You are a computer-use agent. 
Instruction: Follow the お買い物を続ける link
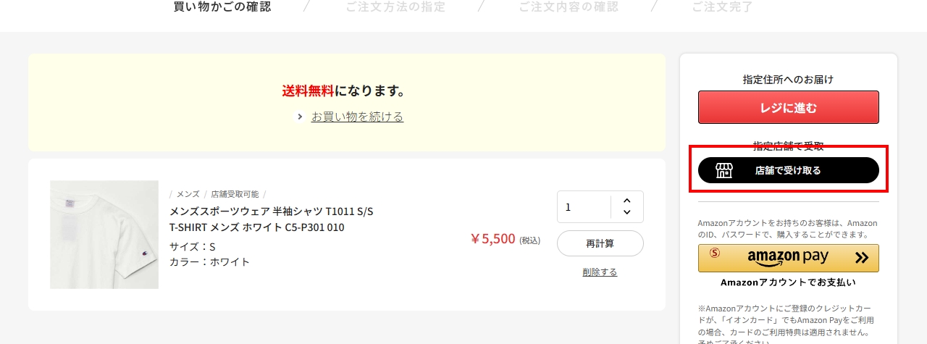[x=357, y=117]
